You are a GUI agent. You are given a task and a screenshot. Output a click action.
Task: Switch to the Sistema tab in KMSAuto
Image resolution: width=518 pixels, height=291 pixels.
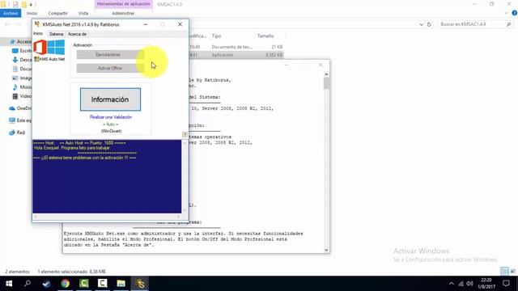coord(56,34)
